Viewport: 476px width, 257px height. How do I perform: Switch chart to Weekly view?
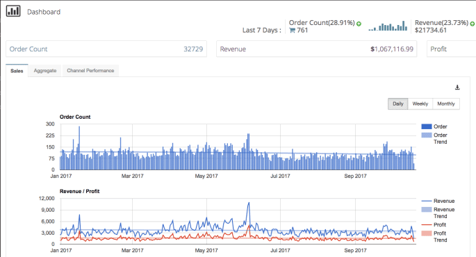[x=420, y=103]
